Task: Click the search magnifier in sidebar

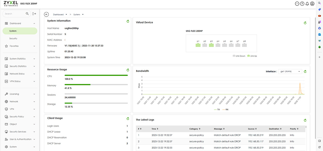Action: pyautogui.click(x=27, y=14)
